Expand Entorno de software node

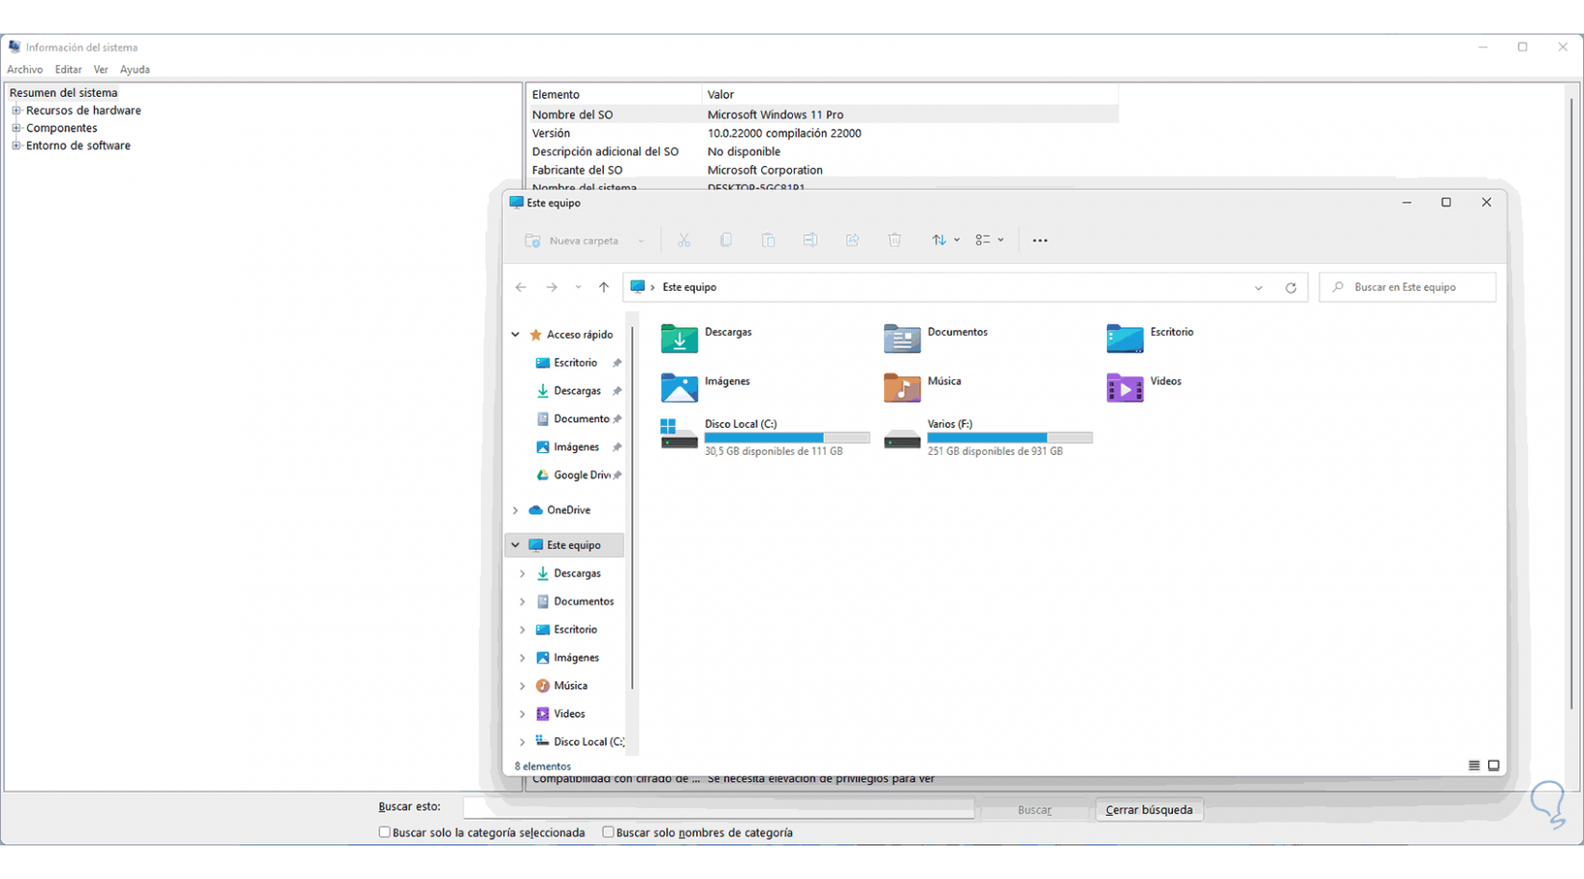pos(16,146)
